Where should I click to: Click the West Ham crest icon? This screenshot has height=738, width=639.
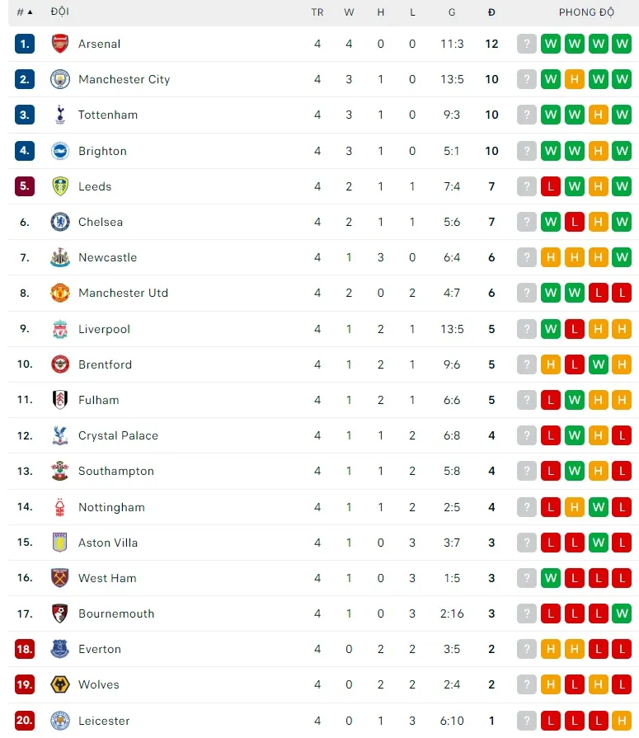point(60,578)
